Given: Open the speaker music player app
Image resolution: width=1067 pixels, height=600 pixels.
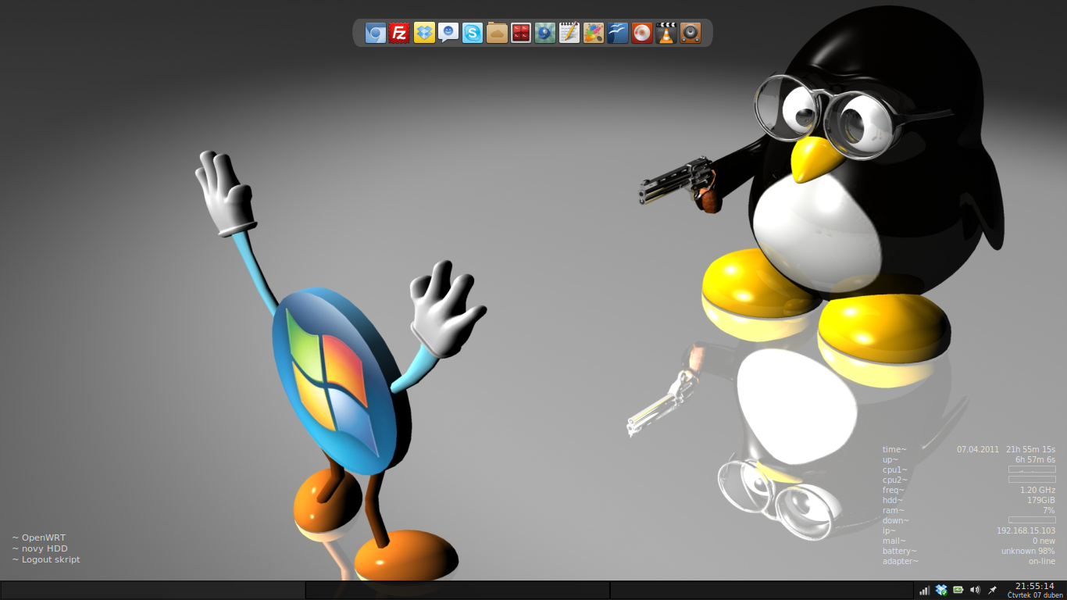Looking at the screenshot, I should coord(691,33).
